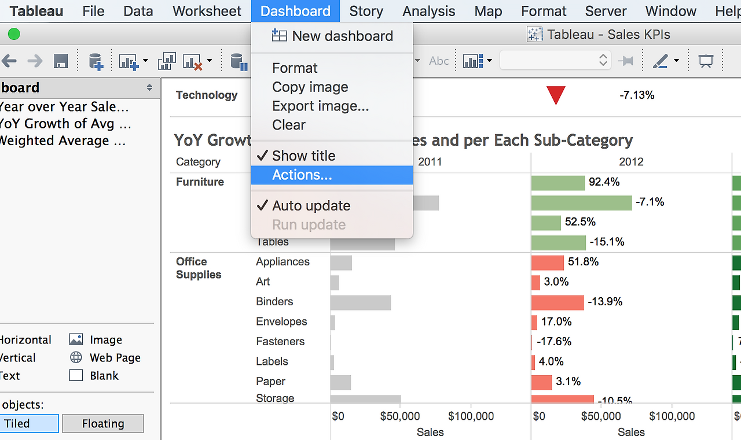Click the Office Supplies category label
The width and height of the screenshot is (741, 440).
point(199,268)
